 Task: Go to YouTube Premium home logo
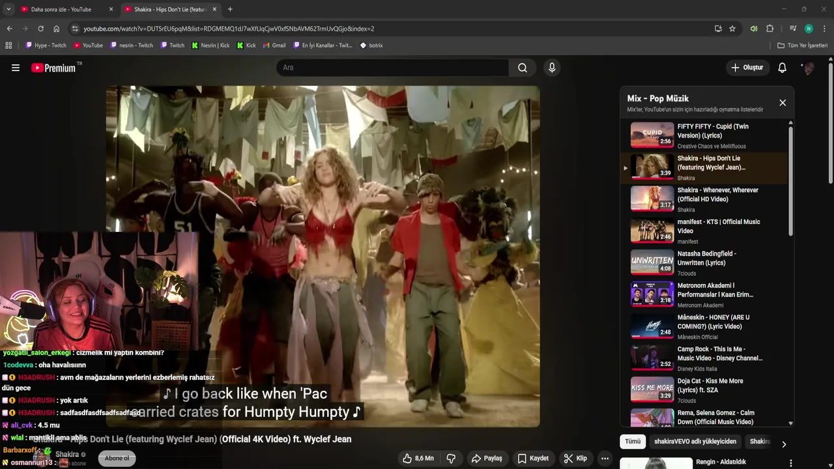(x=53, y=68)
